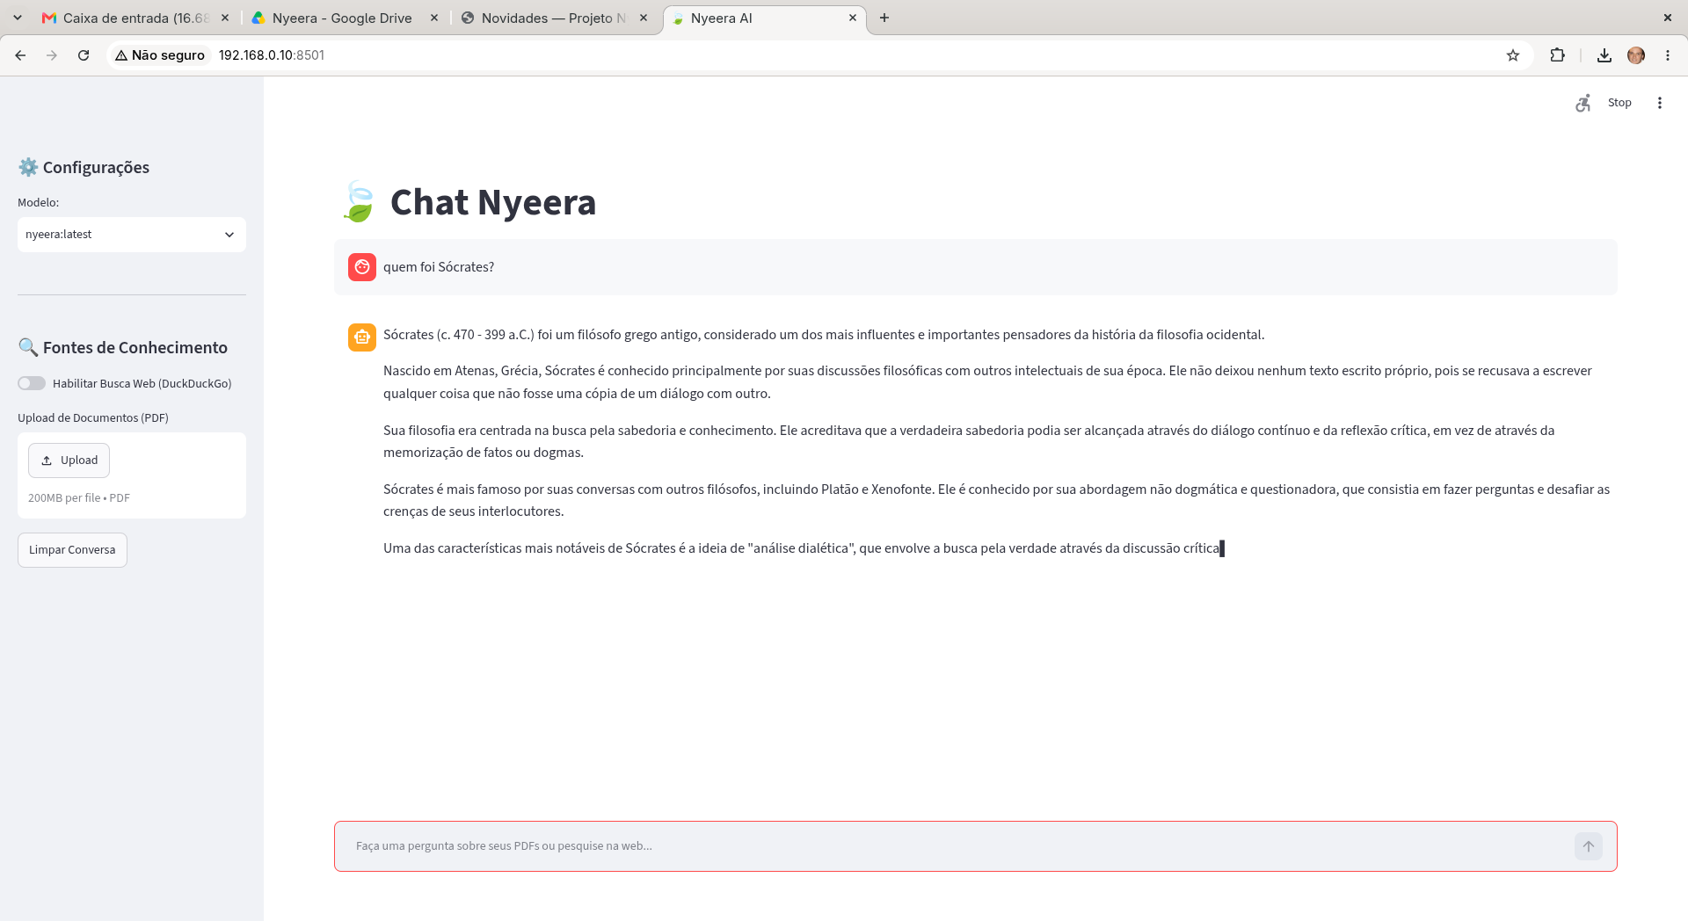The image size is (1688, 921).
Task: Click the send arrow in chat input
Action: click(1589, 846)
